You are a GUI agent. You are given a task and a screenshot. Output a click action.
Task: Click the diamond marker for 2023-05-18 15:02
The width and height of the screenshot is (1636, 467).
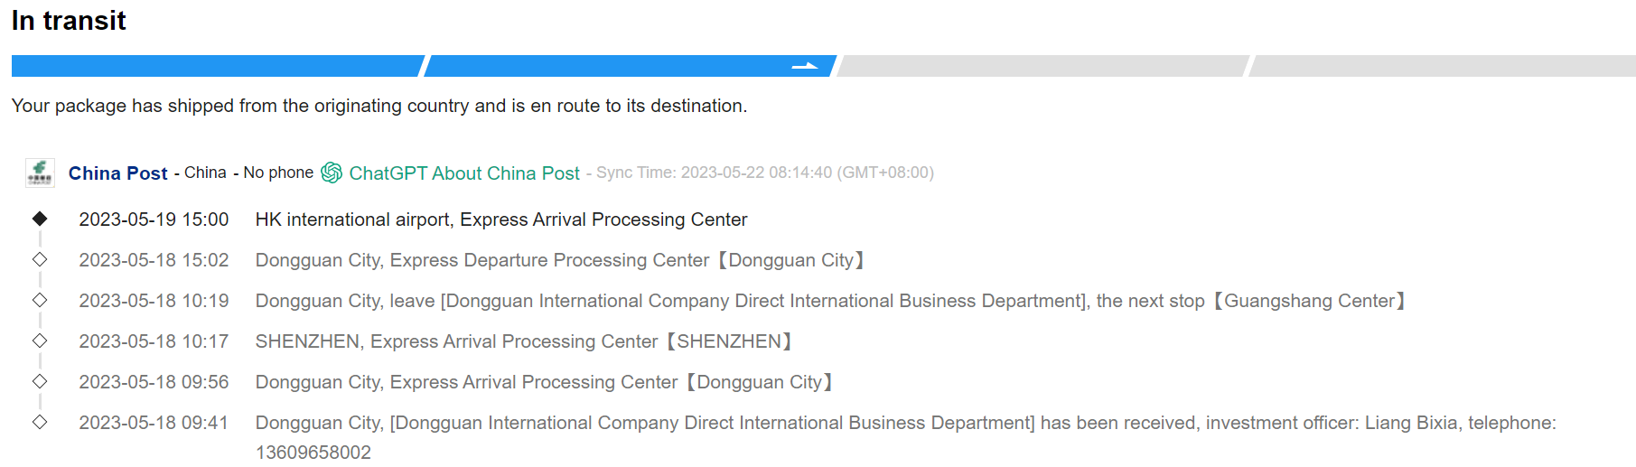tap(40, 259)
